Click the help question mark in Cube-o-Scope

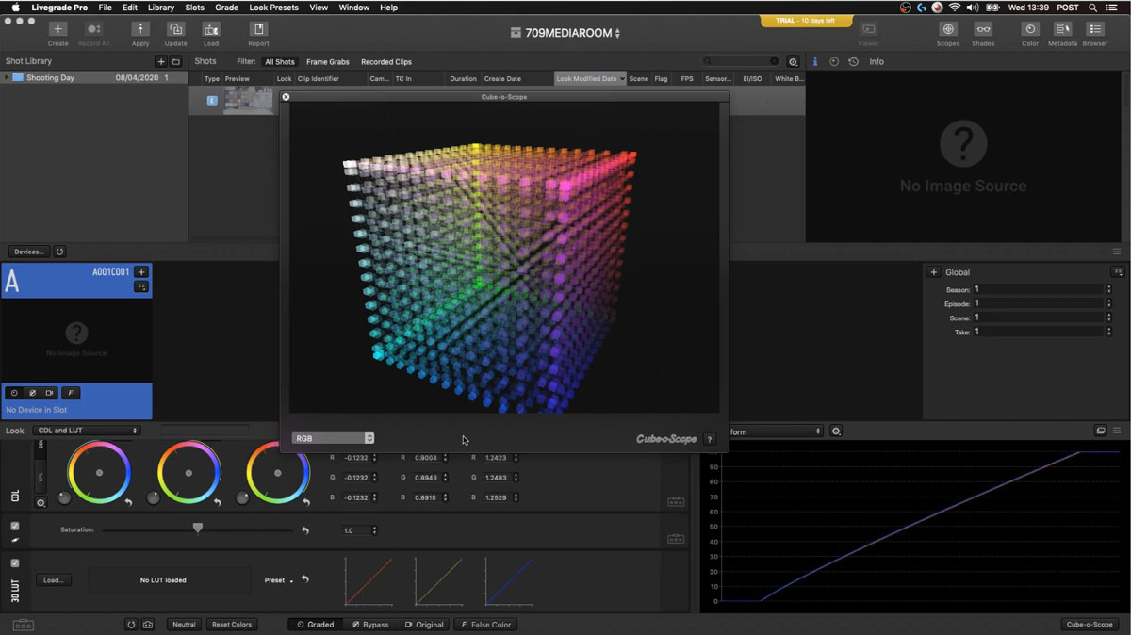tap(710, 439)
